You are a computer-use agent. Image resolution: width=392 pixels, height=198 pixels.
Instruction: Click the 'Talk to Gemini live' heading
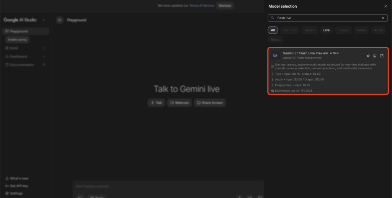[x=186, y=89]
